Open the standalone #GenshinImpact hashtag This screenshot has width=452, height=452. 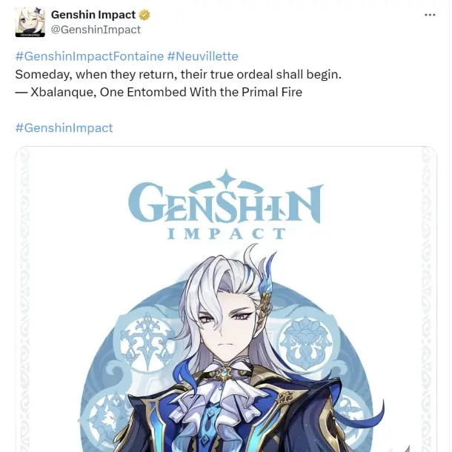coord(64,127)
